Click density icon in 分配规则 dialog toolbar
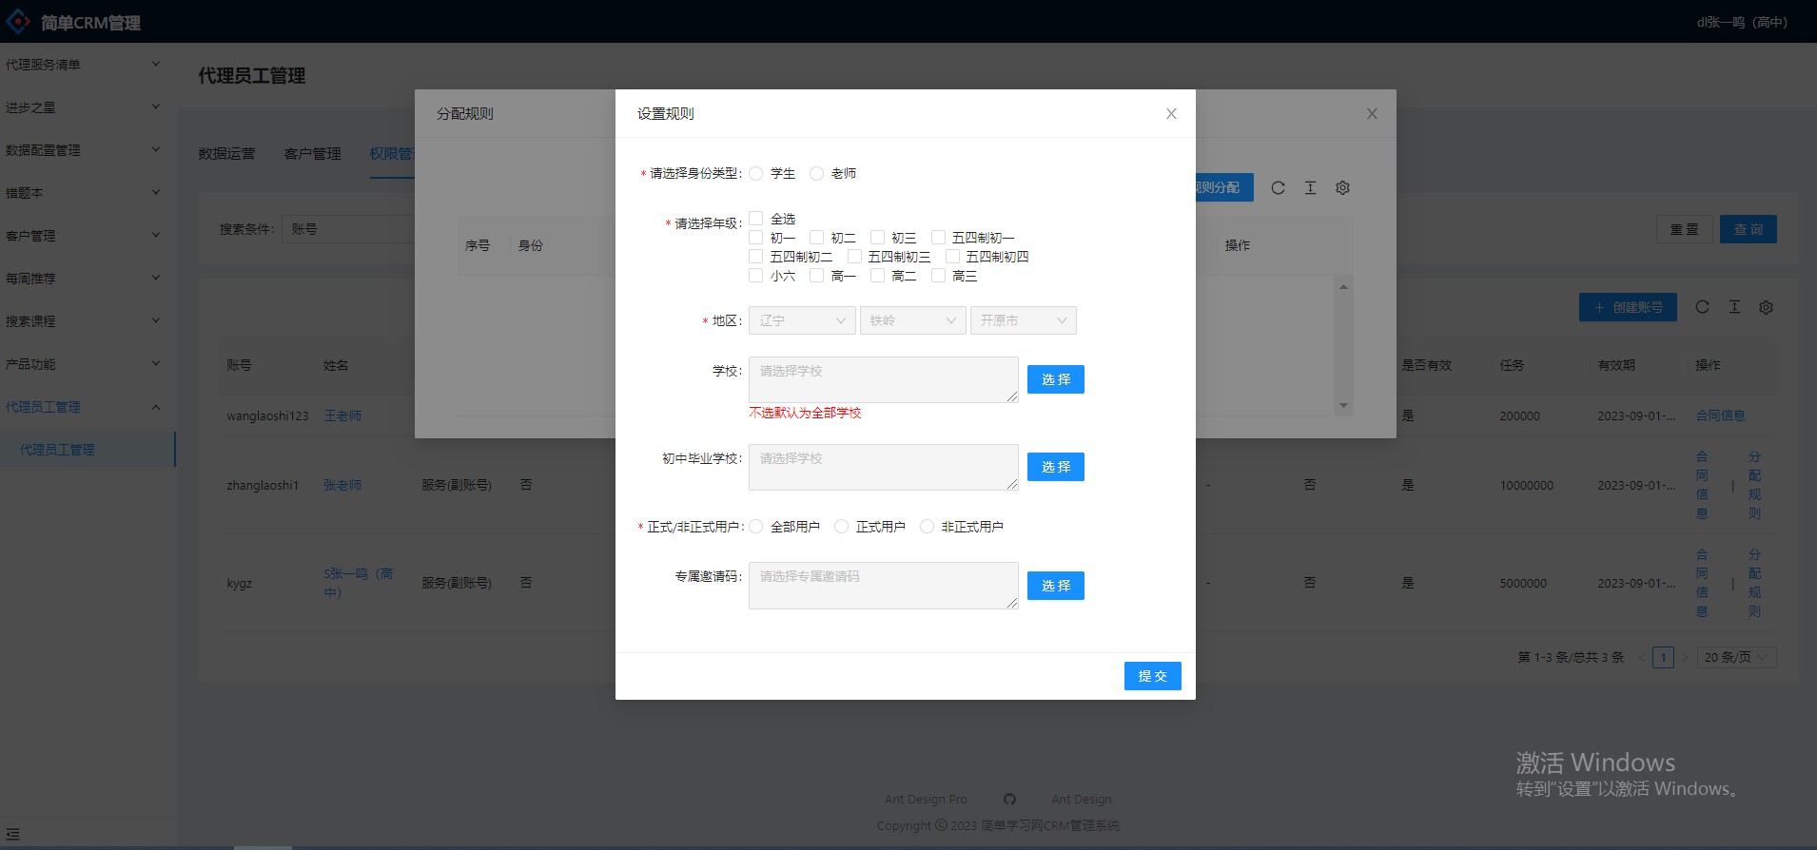Viewport: 1817px width, 850px height. click(x=1310, y=188)
